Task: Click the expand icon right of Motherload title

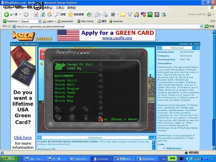Action: tap(197, 48)
